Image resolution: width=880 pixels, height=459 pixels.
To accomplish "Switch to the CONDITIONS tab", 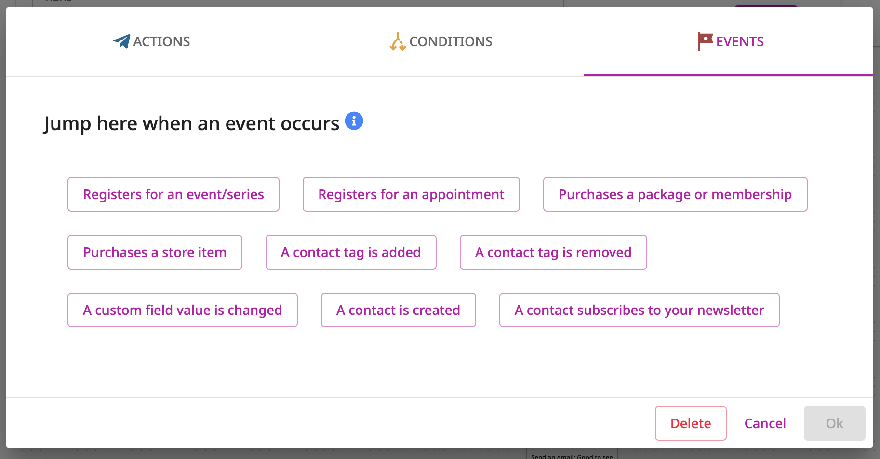I will 440,41.
